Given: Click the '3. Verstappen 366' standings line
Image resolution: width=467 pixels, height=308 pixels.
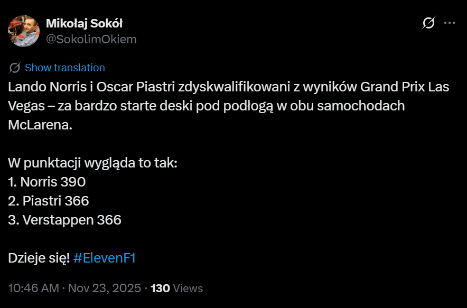Looking at the screenshot, I should pyautogui.click(x=64, y=220).
